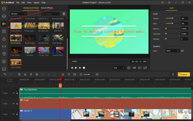Screen dimensions: 193x121
Task: Select the Lovely Piano music thumbnail
Action: pyautogui.click(x=58, y=50)
